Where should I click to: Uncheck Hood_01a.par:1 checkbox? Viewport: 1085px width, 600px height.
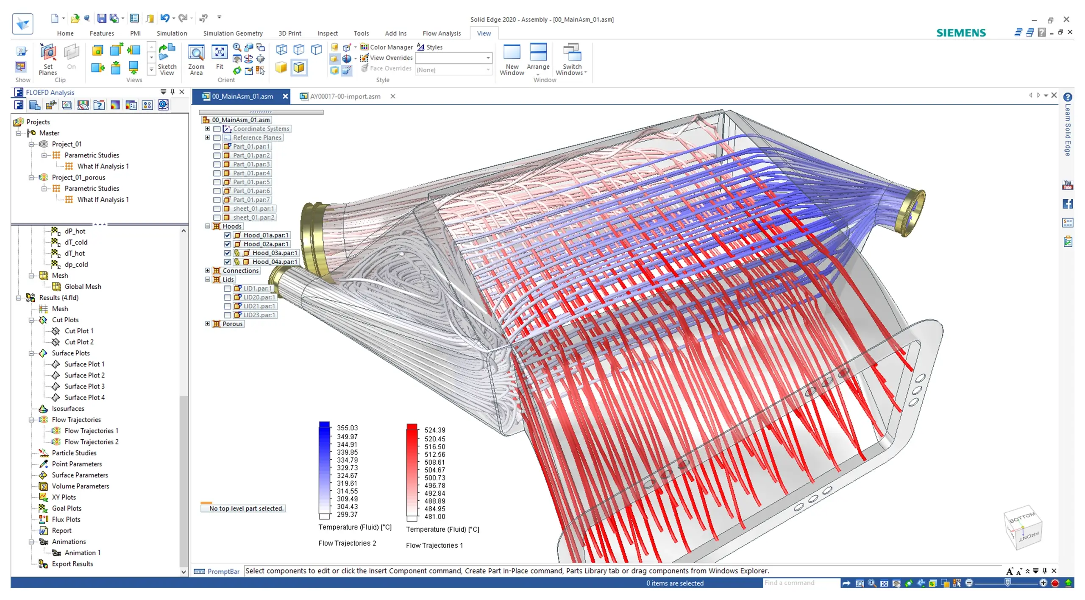[228, 235]
